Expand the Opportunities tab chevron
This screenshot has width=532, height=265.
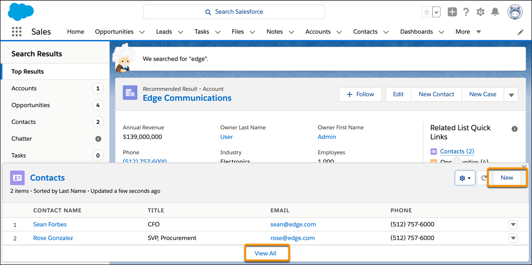142,32
